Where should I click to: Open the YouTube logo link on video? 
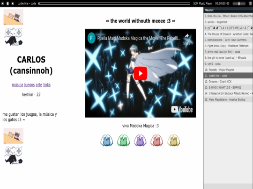(182, 110)
